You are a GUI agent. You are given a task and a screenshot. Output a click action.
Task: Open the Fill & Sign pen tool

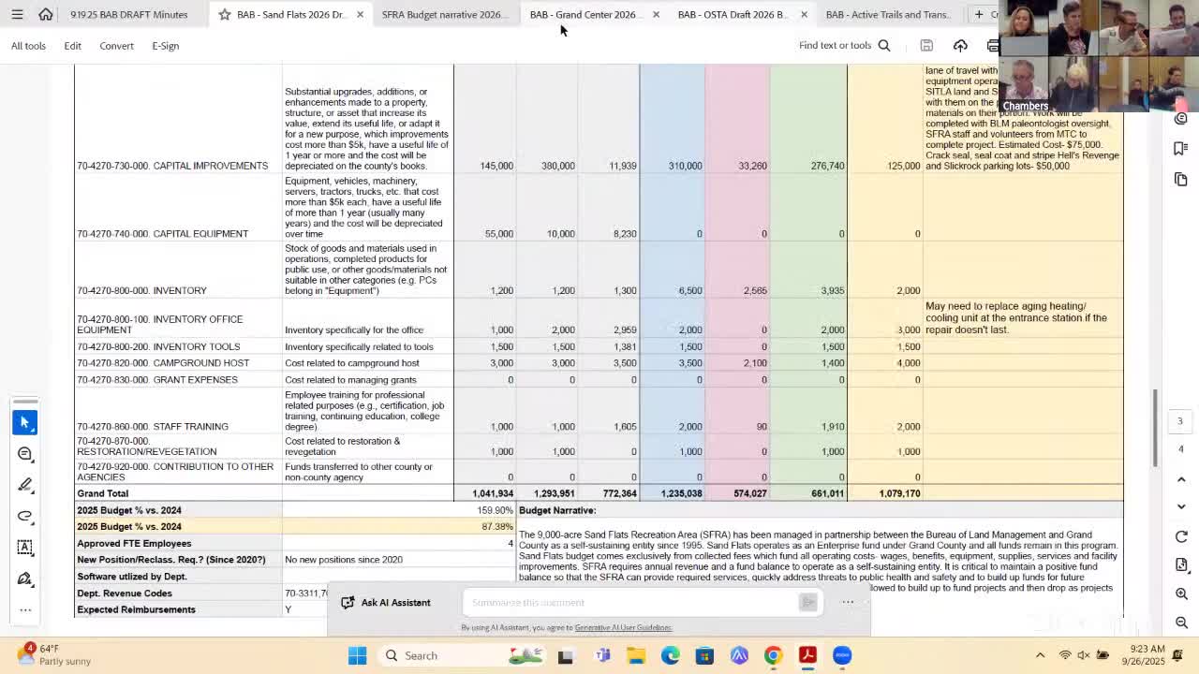pyautogui.click(x=25, y=579)
